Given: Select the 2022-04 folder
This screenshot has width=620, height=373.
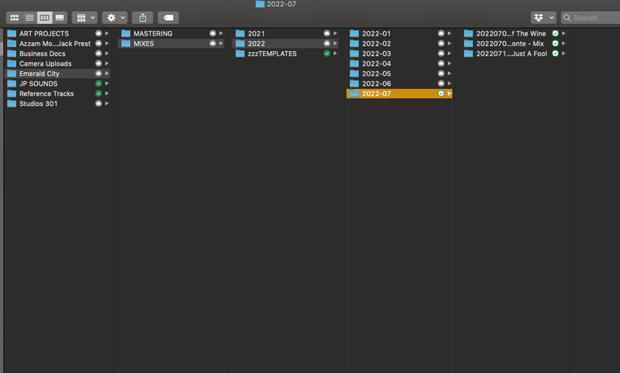Looking at the screenshot, I should click(x=399, y=63).
